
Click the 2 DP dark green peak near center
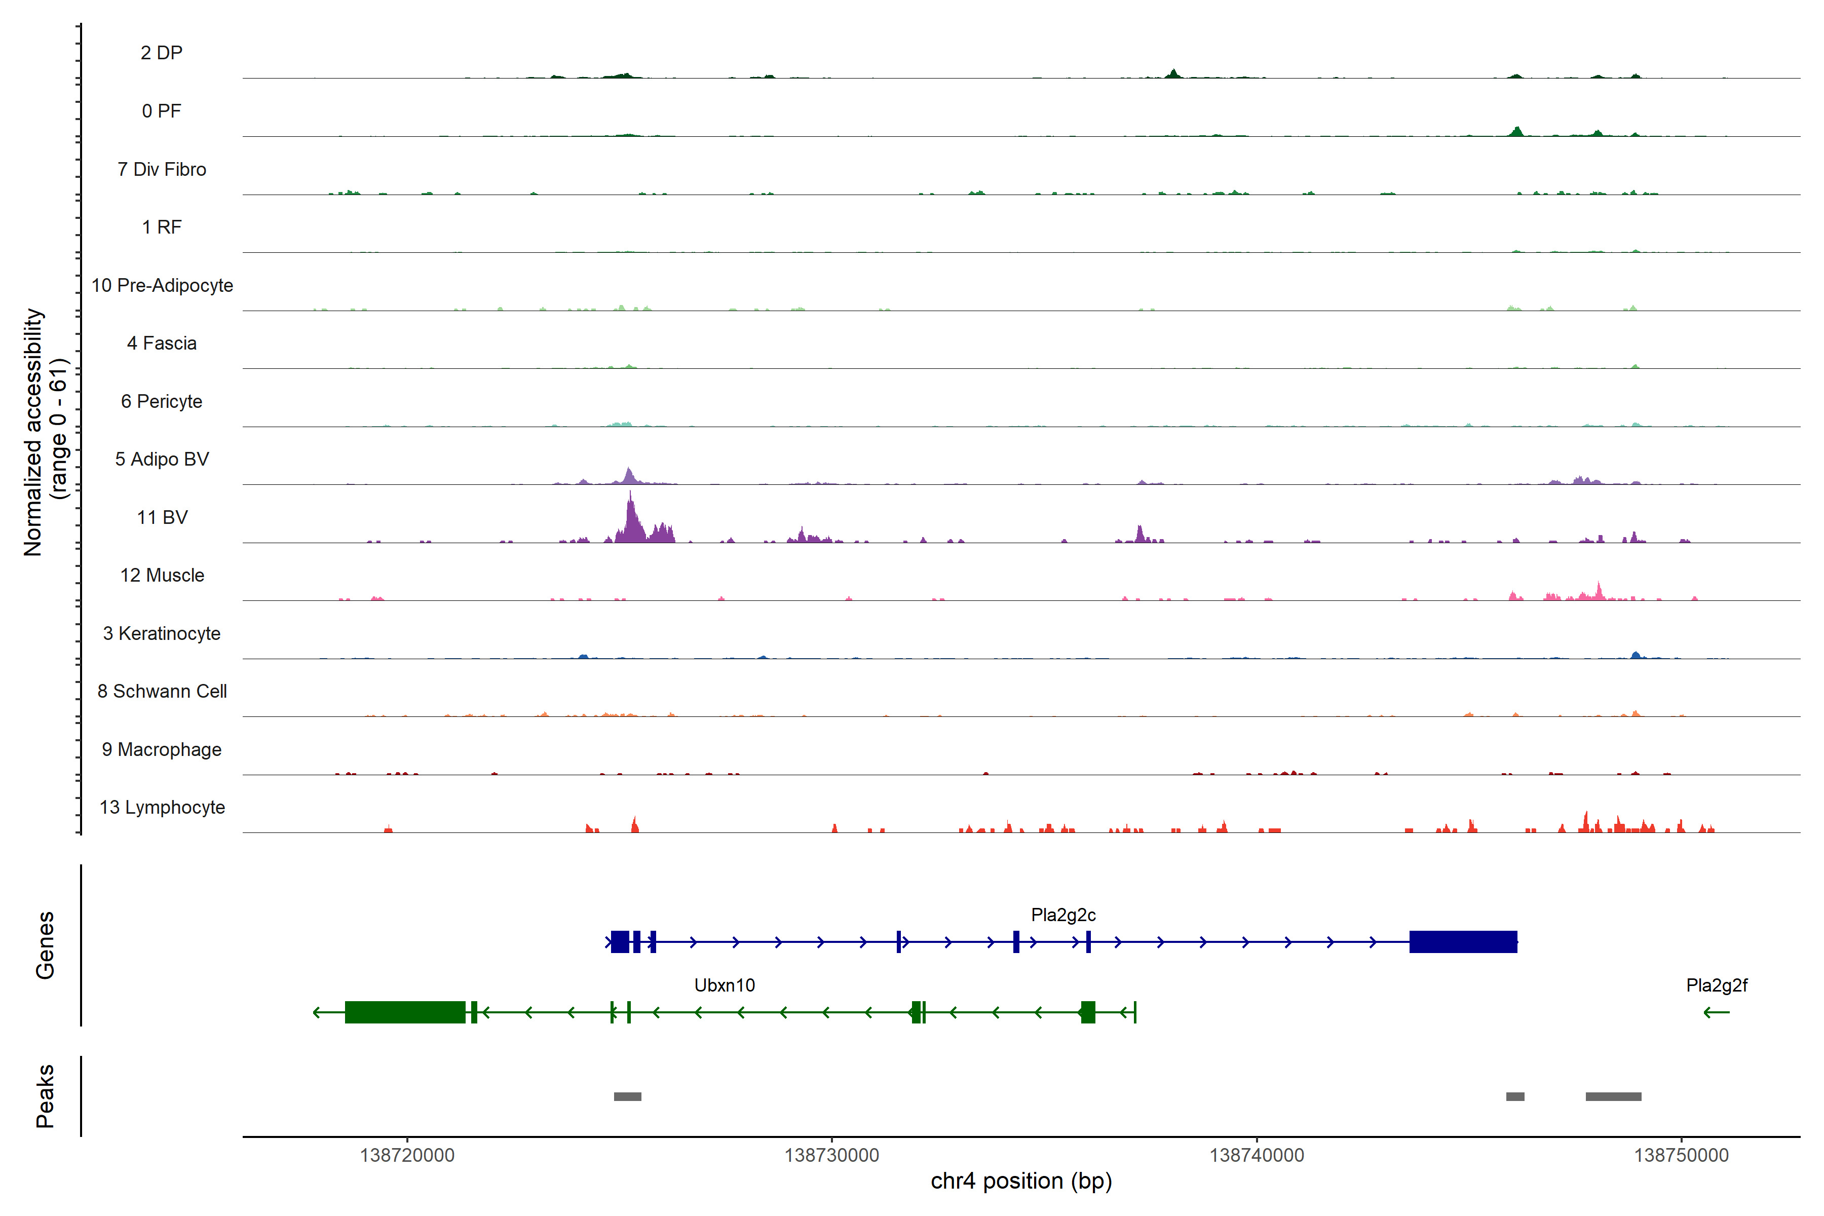1173,73
